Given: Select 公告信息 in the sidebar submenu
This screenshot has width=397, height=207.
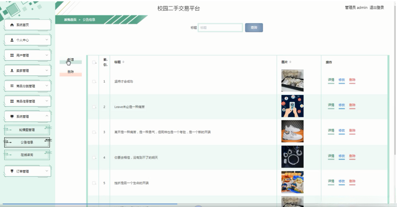Looking at the screenshot, I should click(x=27, y=142).
